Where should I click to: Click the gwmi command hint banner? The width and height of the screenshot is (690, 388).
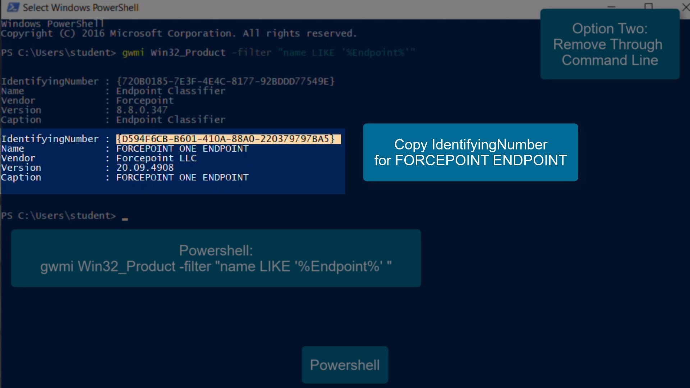pos(216,258)
